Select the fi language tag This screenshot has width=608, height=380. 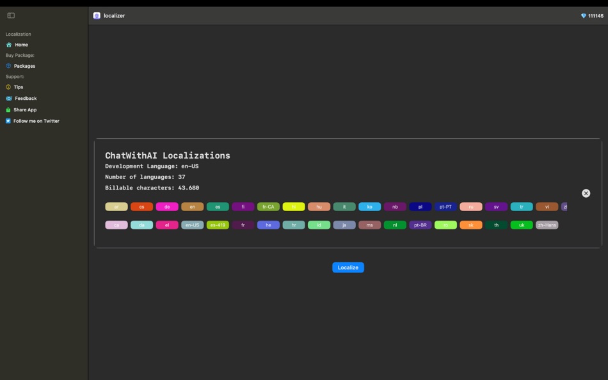(x=243, y=207)
